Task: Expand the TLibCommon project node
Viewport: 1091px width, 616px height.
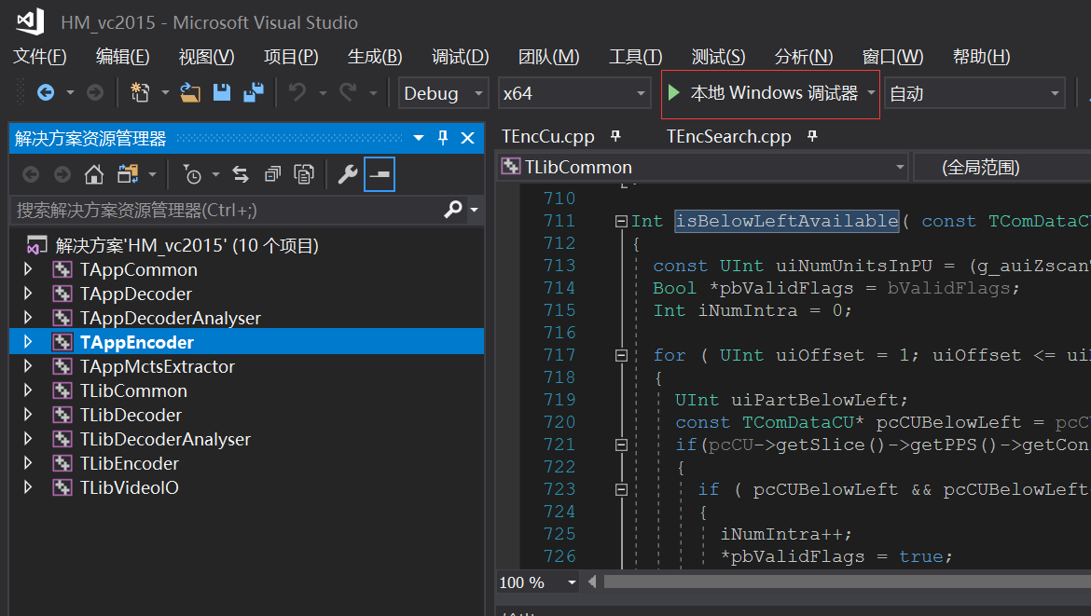Action: pos(28,390)
